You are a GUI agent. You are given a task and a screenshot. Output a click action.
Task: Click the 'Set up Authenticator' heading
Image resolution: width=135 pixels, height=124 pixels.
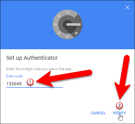[32, 58]
